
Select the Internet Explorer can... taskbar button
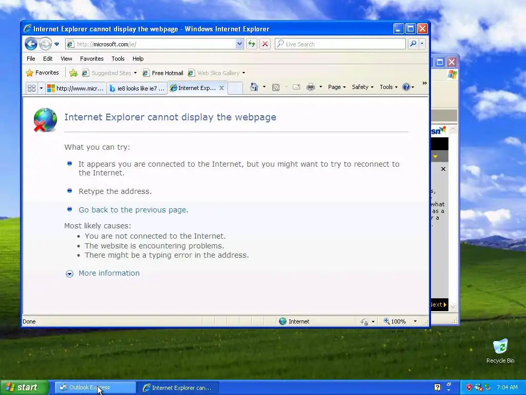[178, 388]
